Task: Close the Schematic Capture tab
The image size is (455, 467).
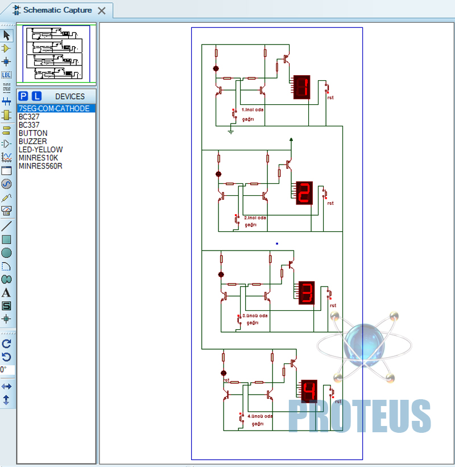Action: [x=102, y=11]
